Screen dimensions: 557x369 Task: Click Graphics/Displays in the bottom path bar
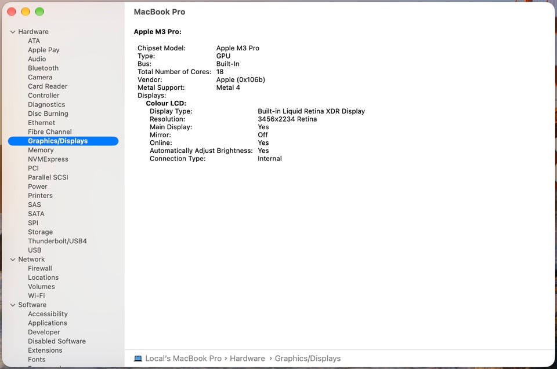point(308,359)
